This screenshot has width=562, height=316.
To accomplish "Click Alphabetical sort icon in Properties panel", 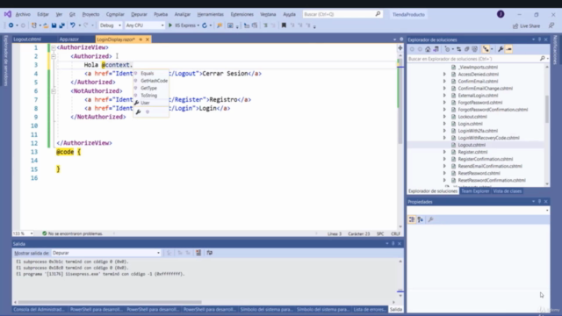I will (421, 219).
